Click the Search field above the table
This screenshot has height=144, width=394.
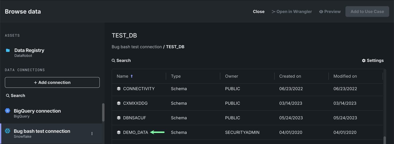click(121, 60)
